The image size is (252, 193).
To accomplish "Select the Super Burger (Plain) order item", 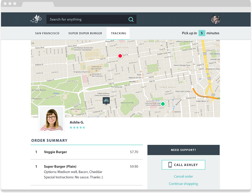I will click(60, 166).
